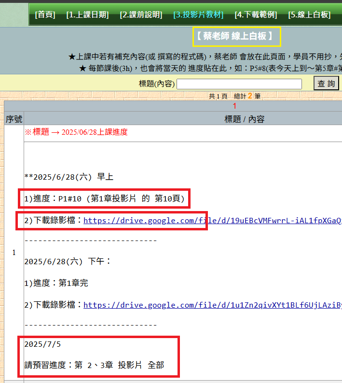Click the 序號 column header
Image resolution: width=342 pixels, height=383 pixels.
click(x=14, y=119)
